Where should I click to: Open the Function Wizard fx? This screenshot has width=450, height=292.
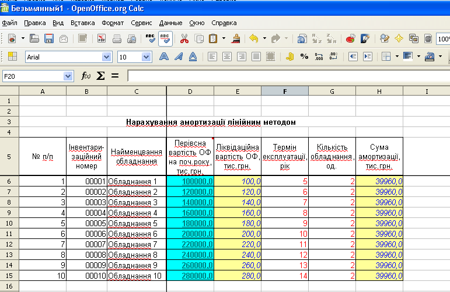pyautogui.click(x=86, y=76)
